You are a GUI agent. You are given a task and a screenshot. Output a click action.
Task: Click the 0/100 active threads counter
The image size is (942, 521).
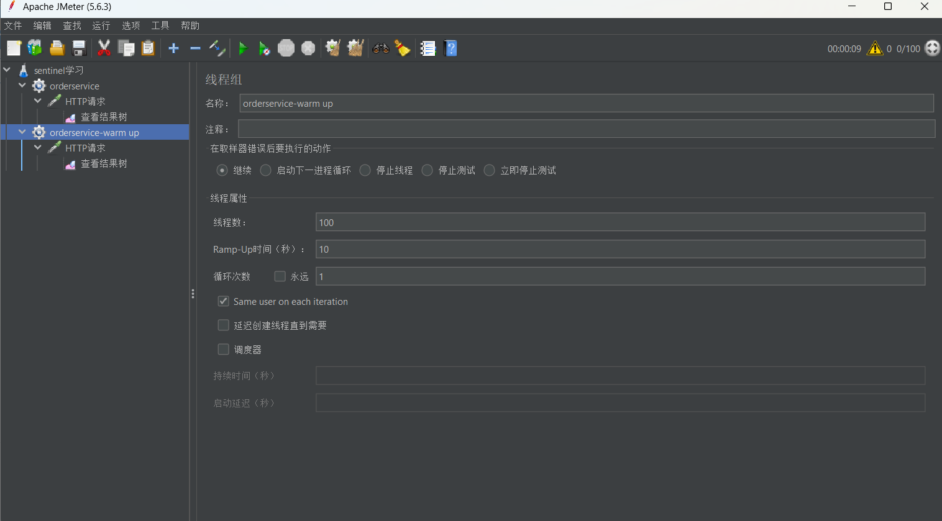pyautogui.click(x=908, y=48)
